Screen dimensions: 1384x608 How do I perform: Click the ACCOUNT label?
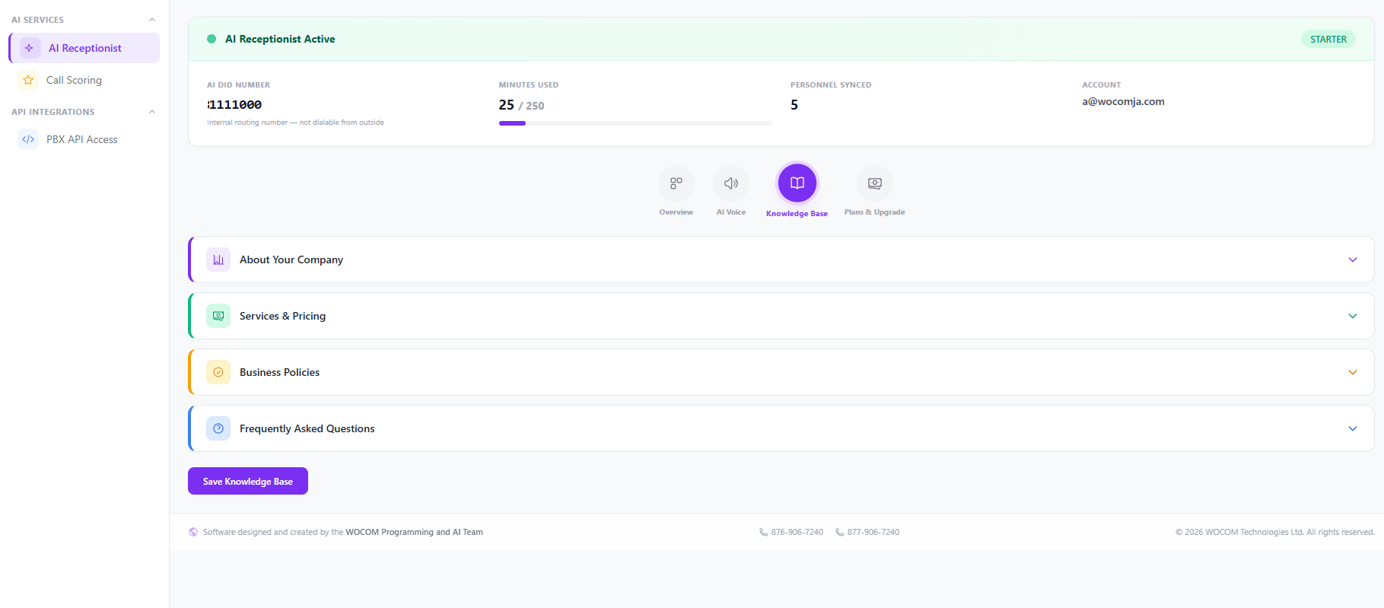[x=1102, y=85]
